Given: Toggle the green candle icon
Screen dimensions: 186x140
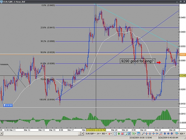Looking at the screenshot, I should 119,134.
